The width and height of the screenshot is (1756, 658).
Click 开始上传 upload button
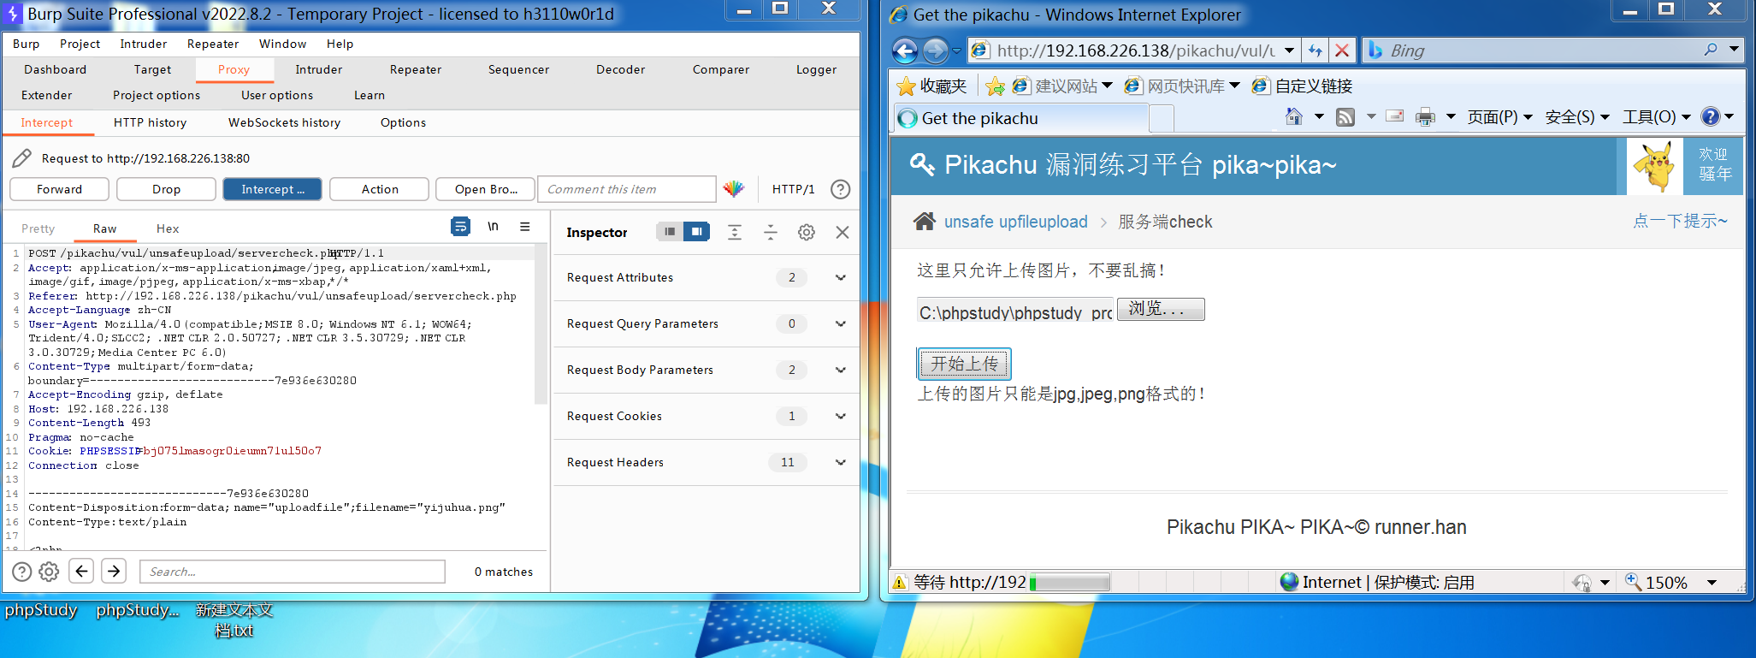point(964,364)
